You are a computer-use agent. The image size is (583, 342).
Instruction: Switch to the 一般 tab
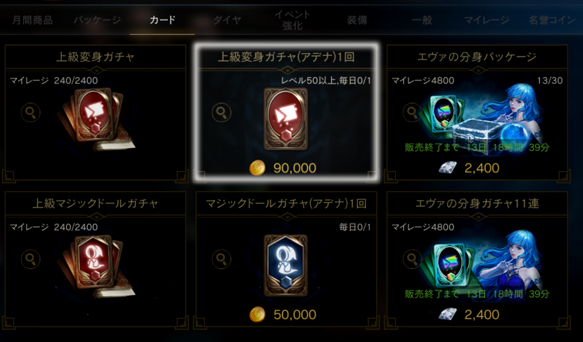(422, 20)
